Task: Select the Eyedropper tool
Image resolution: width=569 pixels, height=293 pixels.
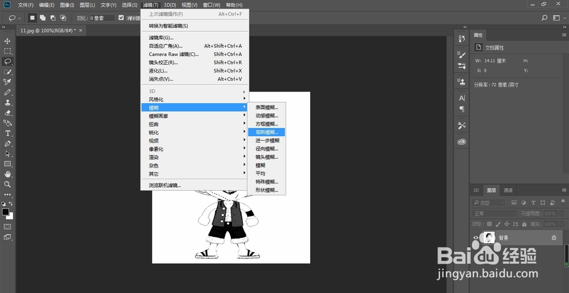Action: click(7, 82)
